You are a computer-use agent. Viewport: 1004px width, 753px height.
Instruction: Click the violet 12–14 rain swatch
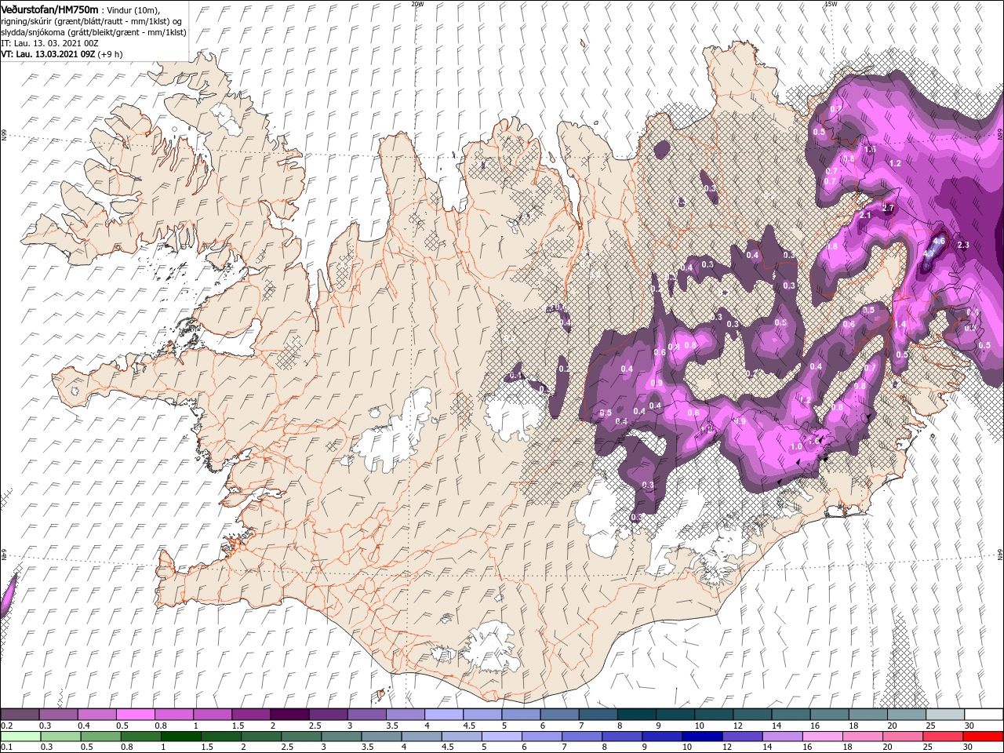click(742, 737)
